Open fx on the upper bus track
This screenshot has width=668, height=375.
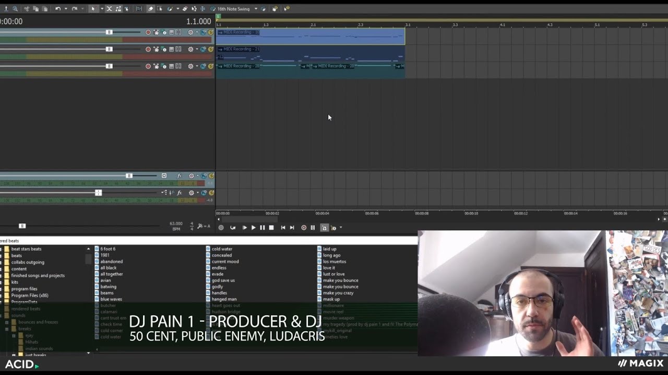coord(179,176)
